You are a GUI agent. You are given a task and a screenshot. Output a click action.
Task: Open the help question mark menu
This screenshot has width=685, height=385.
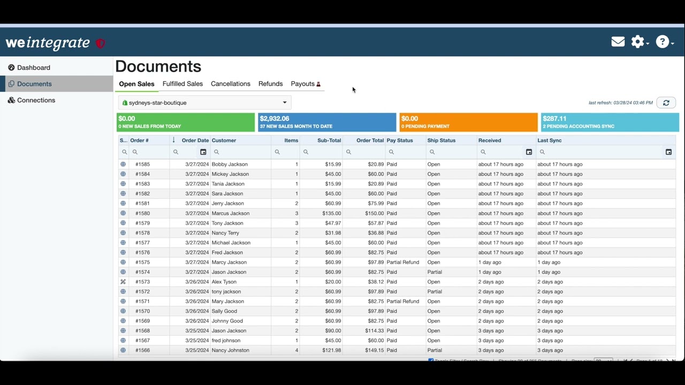tap(662, 41)
